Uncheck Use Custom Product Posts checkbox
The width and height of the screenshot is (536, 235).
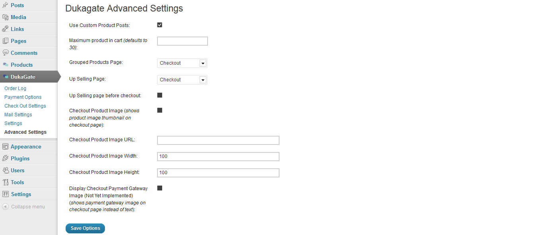point(160,25)
